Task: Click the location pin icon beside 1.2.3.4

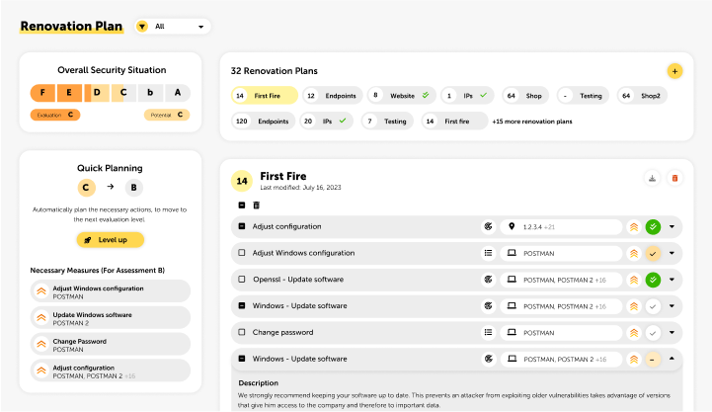Action: 512,226
